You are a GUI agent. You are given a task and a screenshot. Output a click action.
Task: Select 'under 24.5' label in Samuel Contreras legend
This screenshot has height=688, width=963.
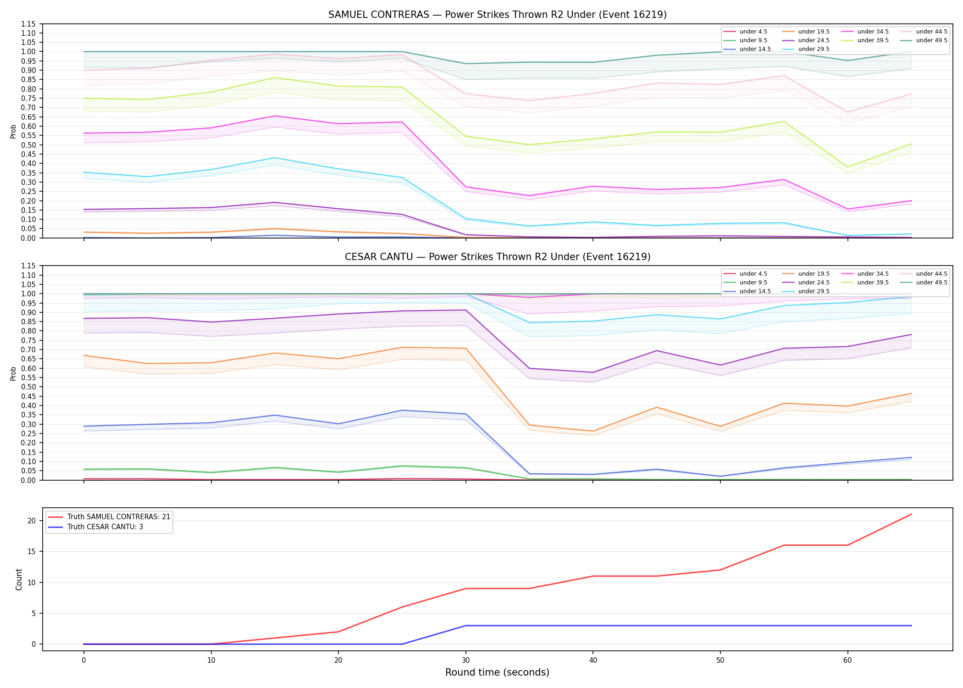(814, 40)
